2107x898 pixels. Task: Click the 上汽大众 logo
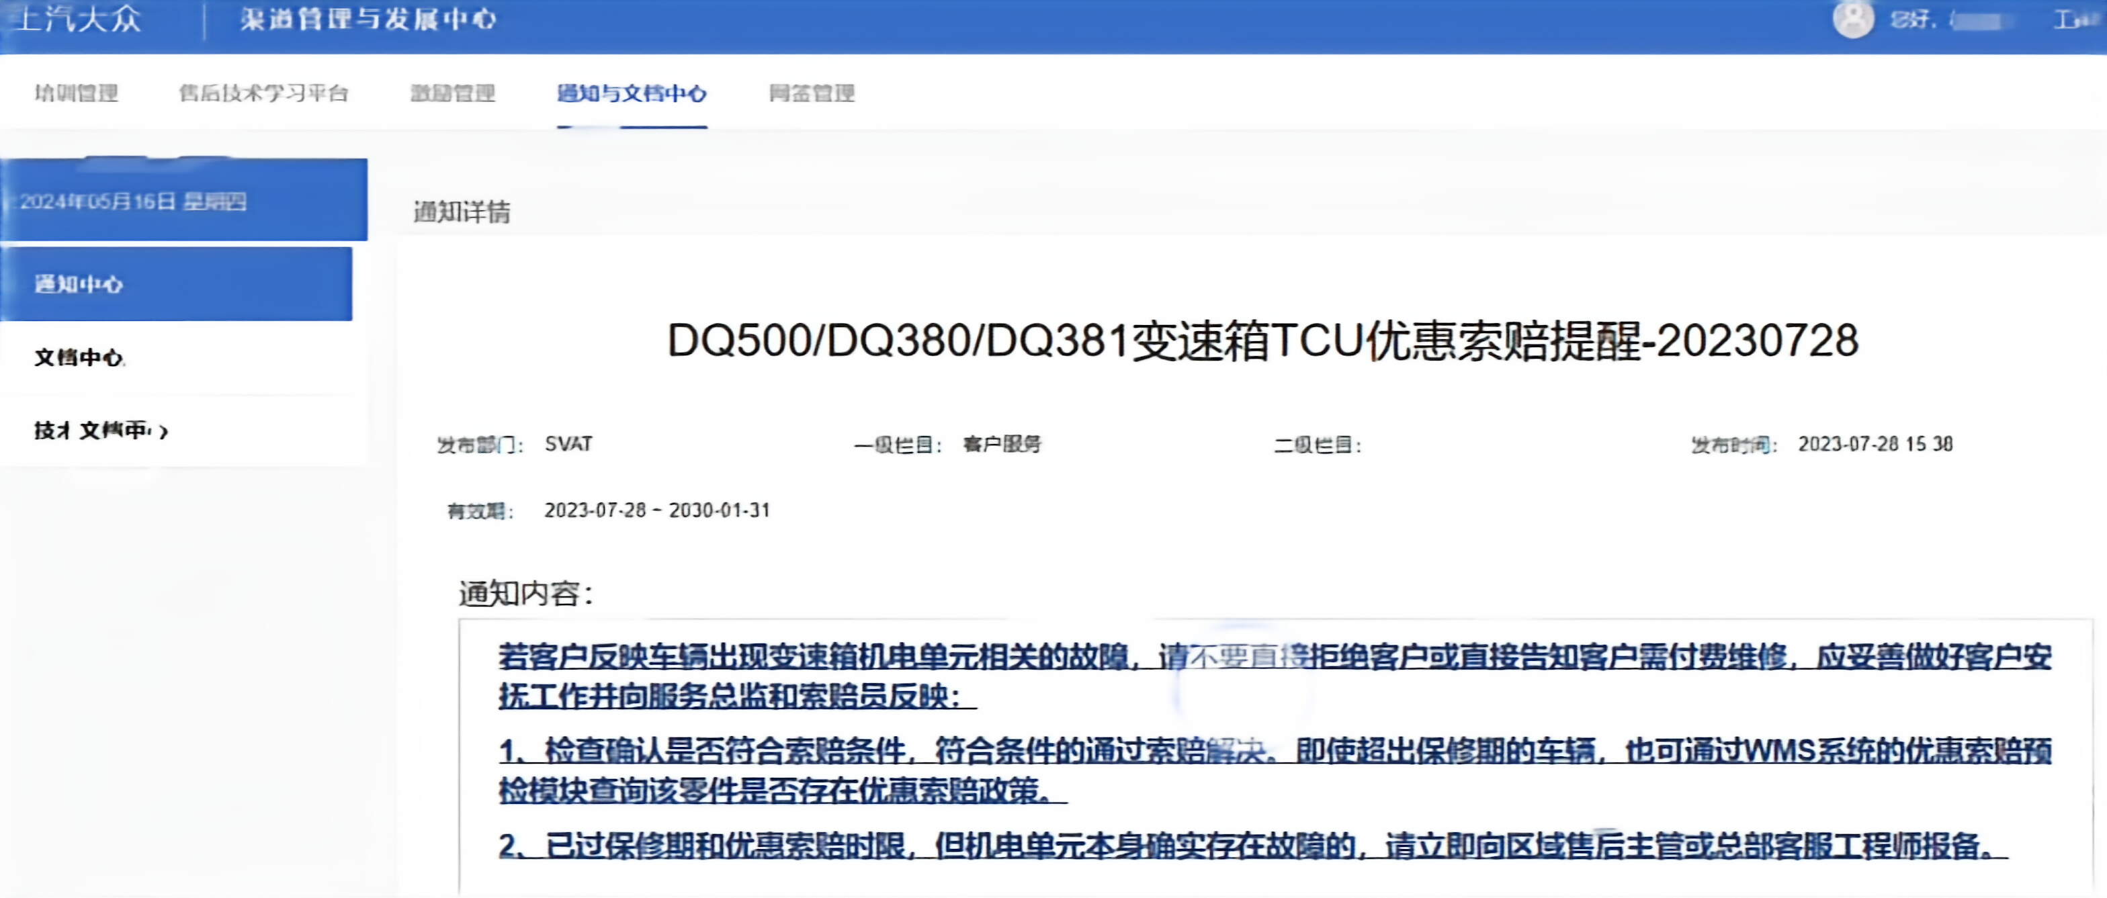pyautogui.click(x=79, y=19)
